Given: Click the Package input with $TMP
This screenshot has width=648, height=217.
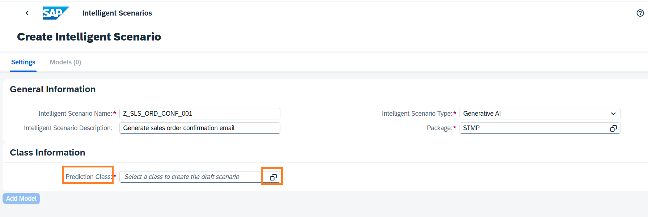Looking at the screenshot, I should point(532,128).
